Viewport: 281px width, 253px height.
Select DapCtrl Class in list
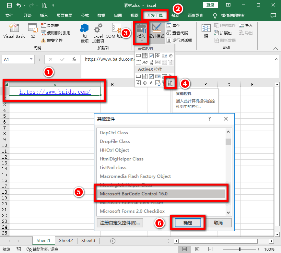tap(161, 133)
